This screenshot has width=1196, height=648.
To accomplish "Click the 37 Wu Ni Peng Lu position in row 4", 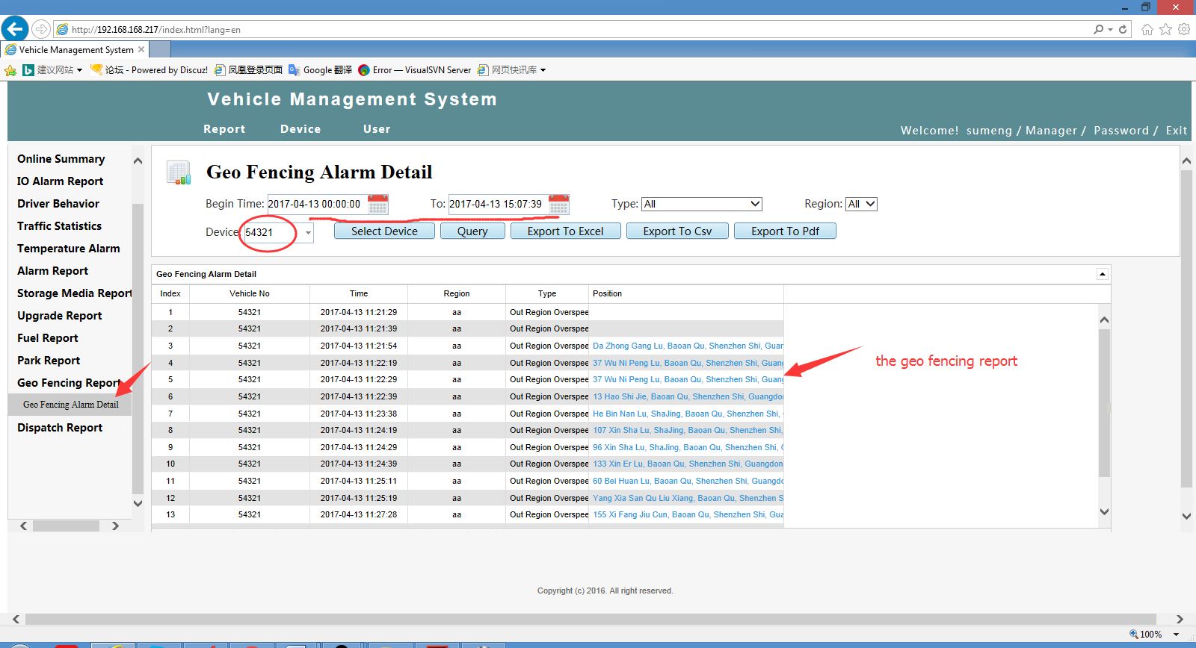I will tap(688, 363).
